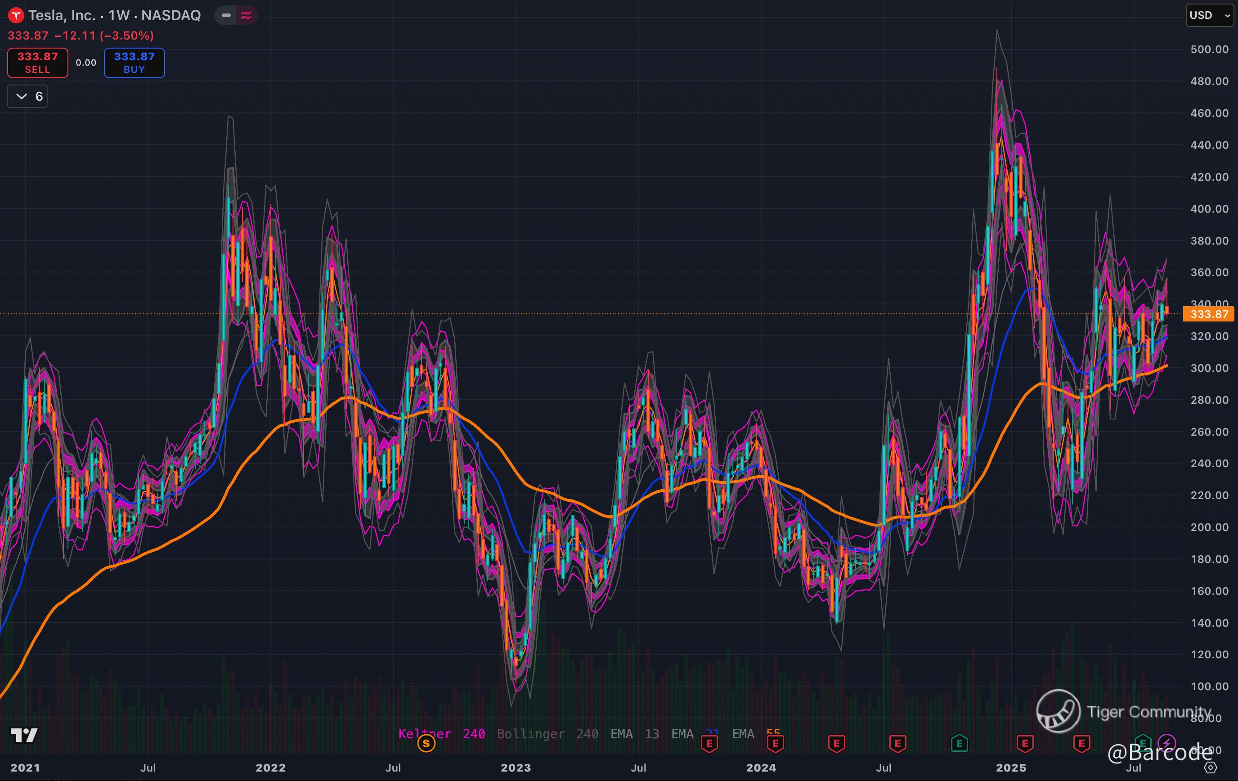Click the BUY 333.87 button
This screenshot has height=781, width=1238.
point(134,62)
